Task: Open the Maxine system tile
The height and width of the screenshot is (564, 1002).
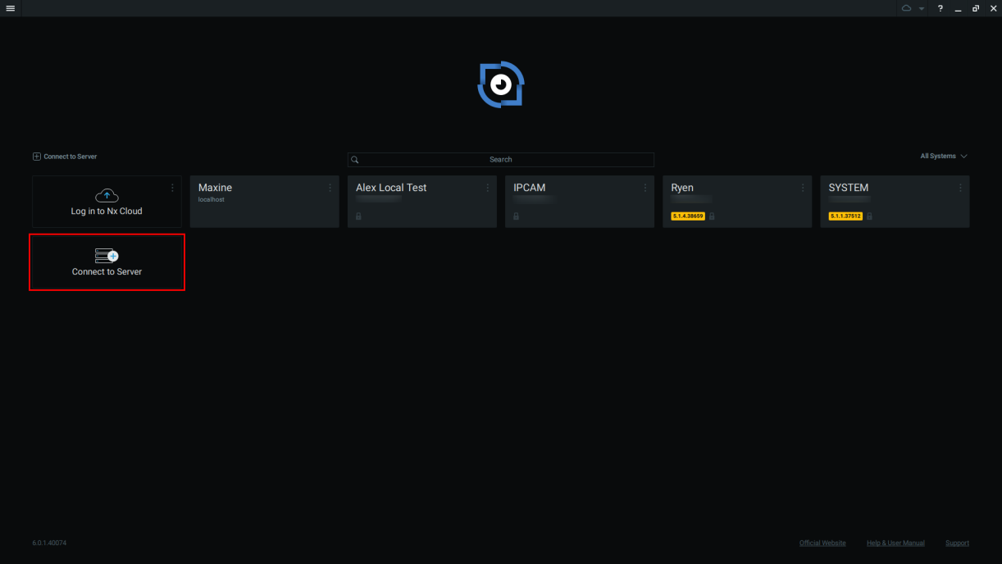Action: [264, 202]
